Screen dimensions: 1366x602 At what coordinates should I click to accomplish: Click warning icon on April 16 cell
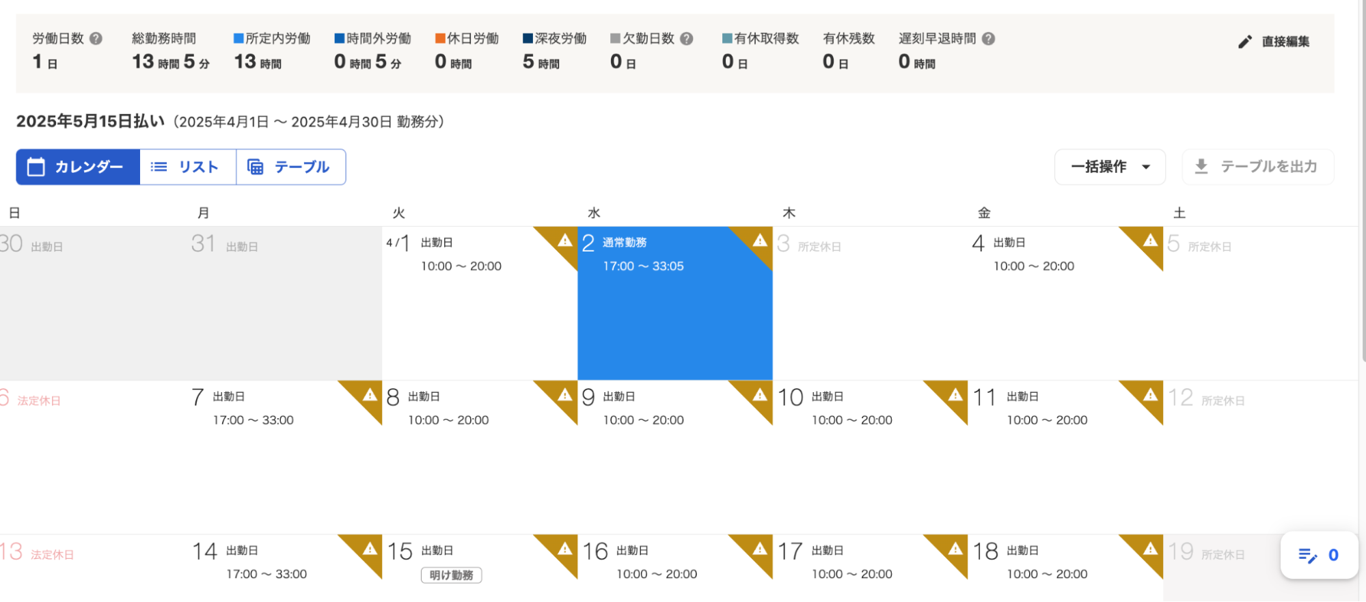[760, 548]
